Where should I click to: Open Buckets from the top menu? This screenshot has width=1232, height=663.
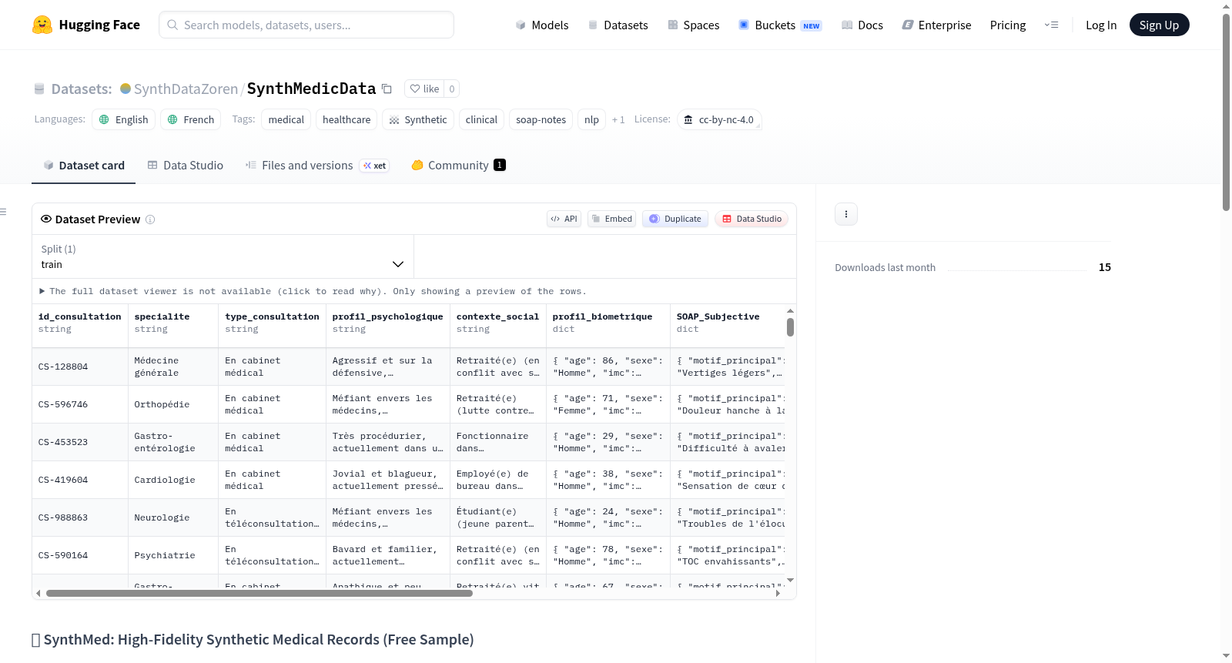(x=780, y=25)
